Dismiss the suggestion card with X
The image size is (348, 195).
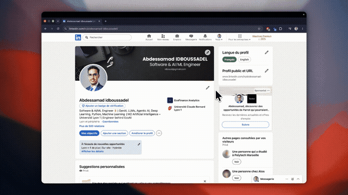pyautogui.click(x=205, y=181)
